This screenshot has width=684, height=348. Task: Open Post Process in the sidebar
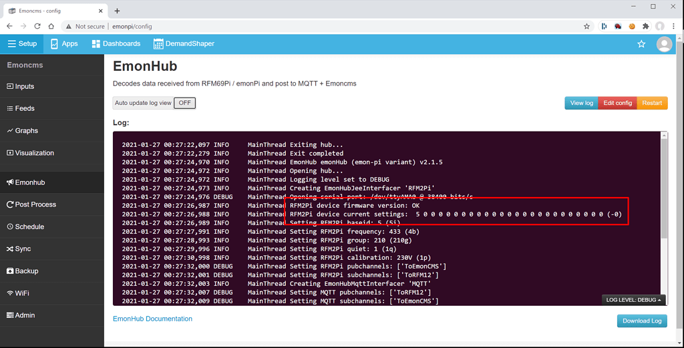52,204
